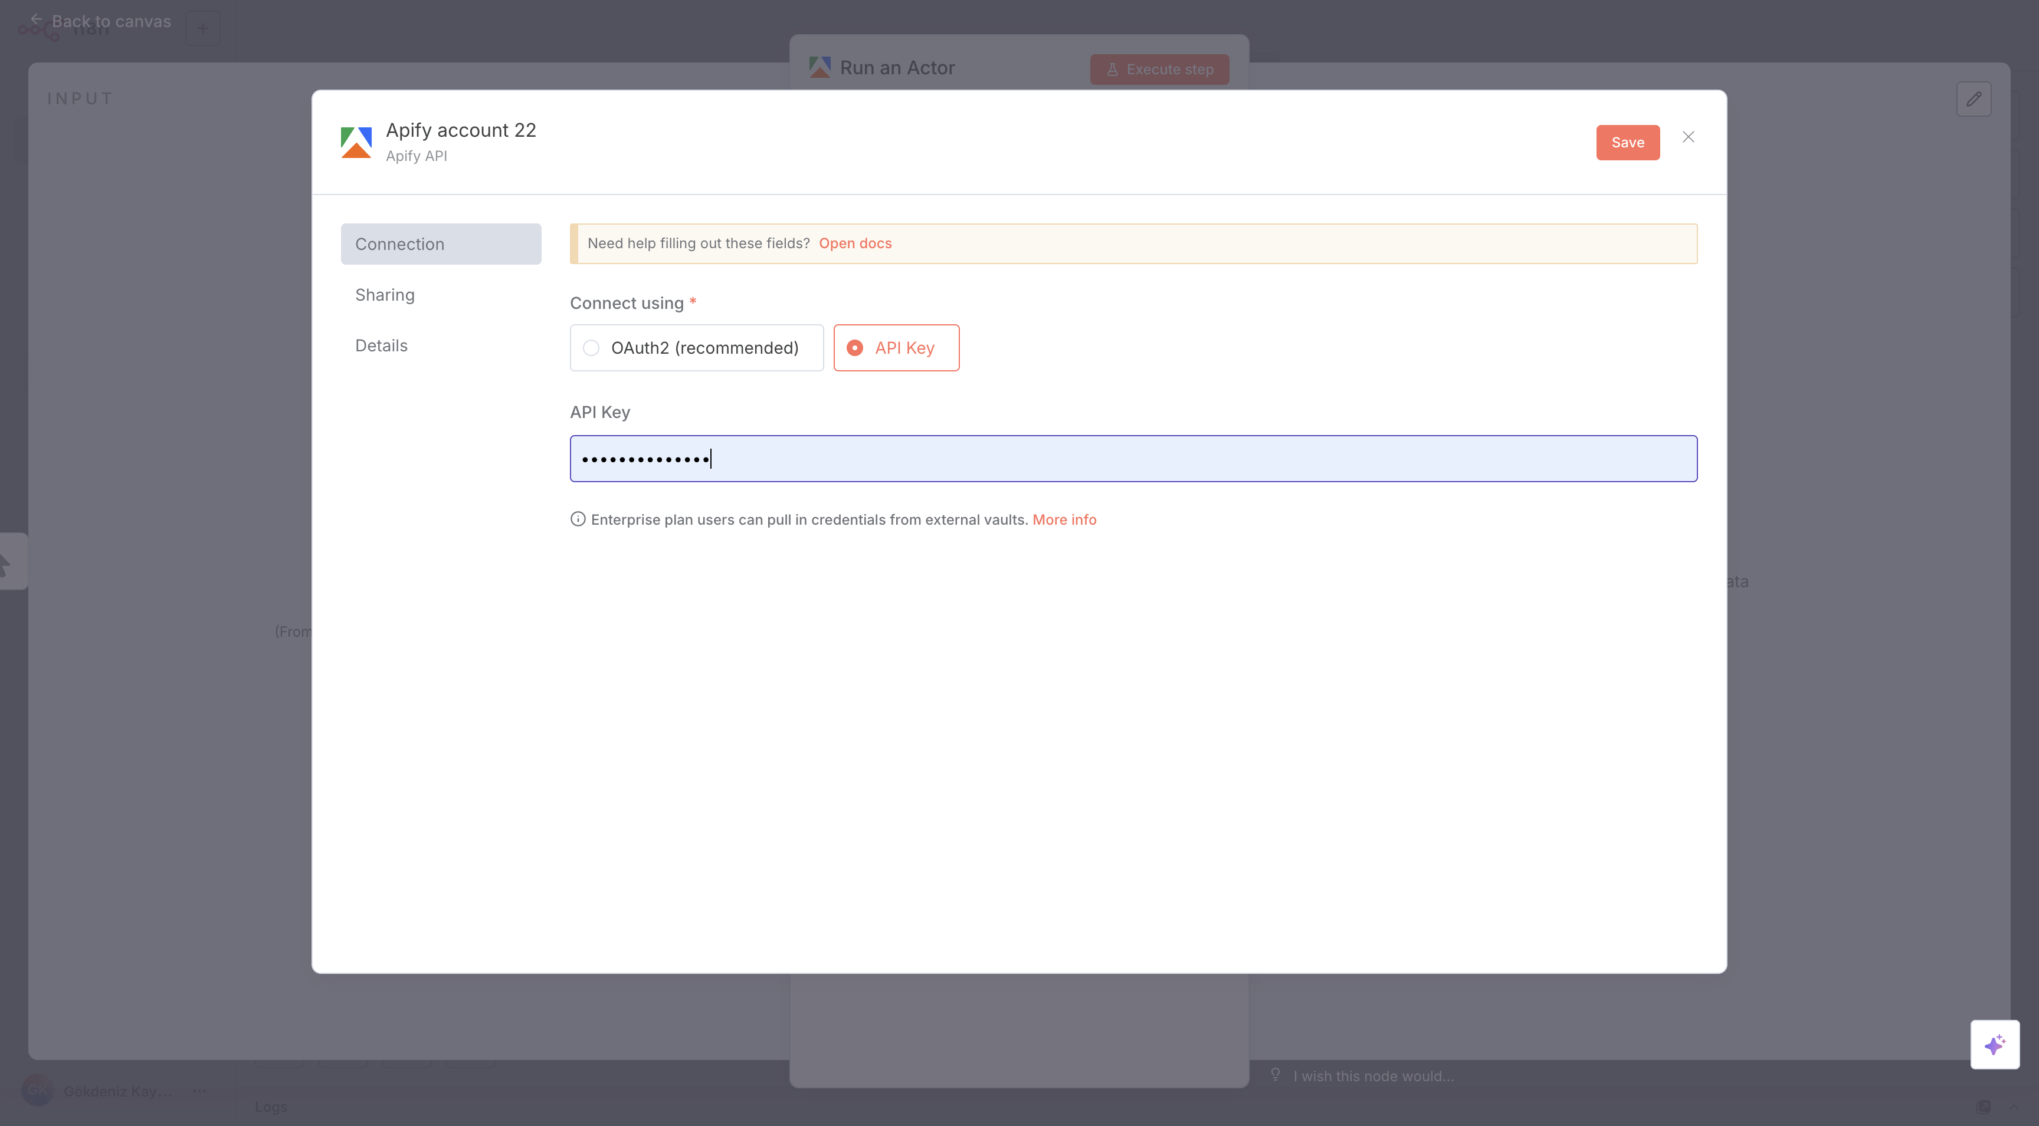Click Execute step on Run an Actor
The image size is (2039, 1126).
(1159, 69)
